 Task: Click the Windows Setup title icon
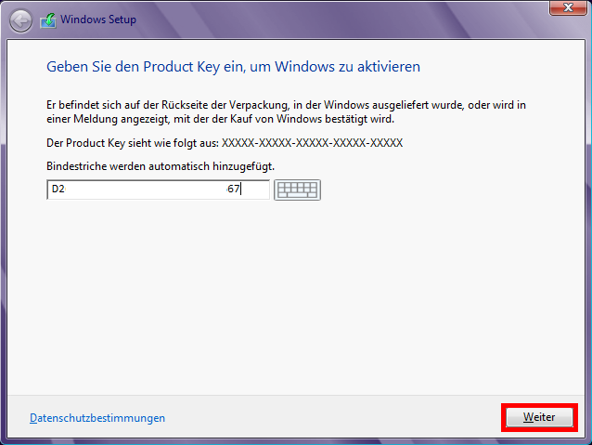(48, 20)
